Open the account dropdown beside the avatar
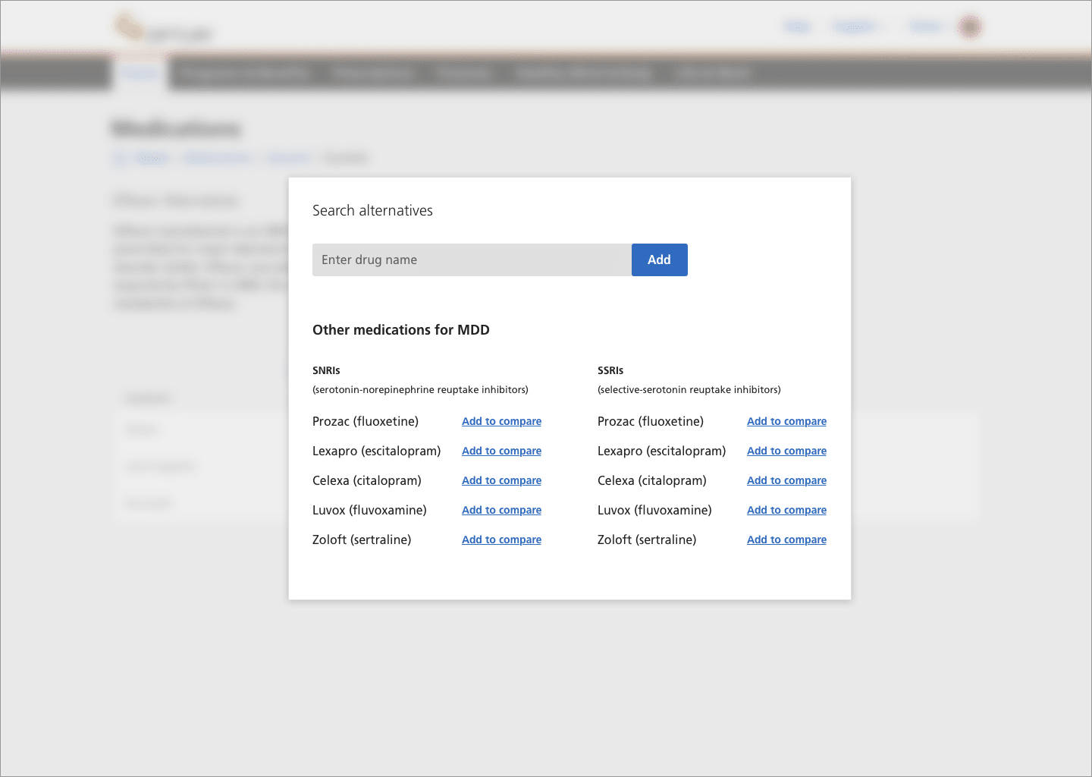 click(x=927, y=27)
